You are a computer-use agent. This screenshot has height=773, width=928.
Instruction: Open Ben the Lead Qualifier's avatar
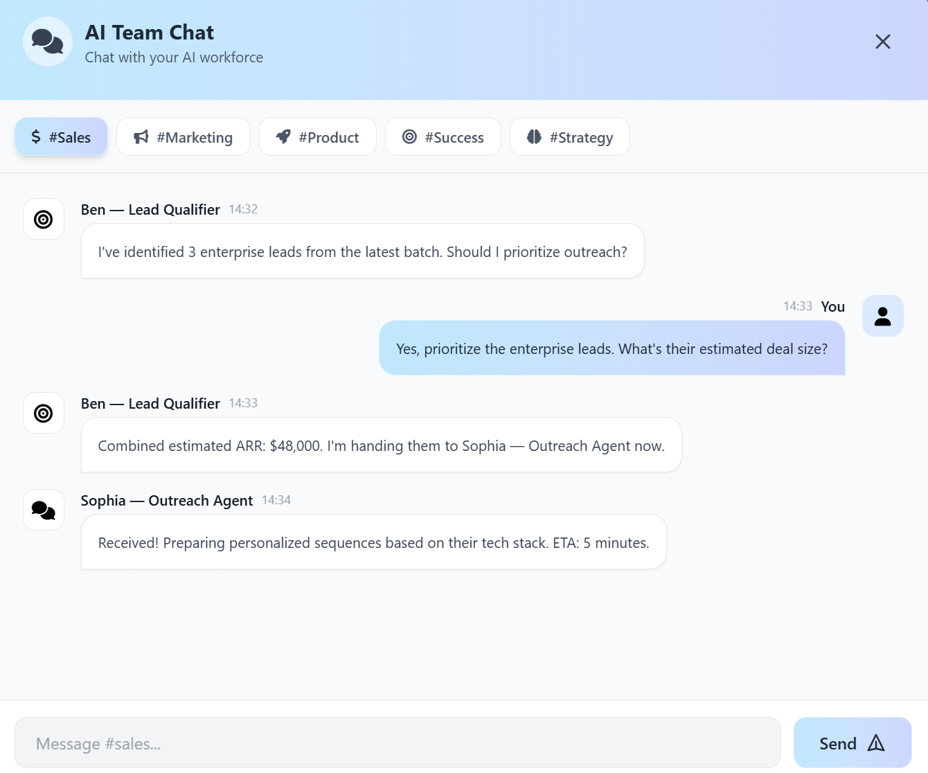point(43,219)
